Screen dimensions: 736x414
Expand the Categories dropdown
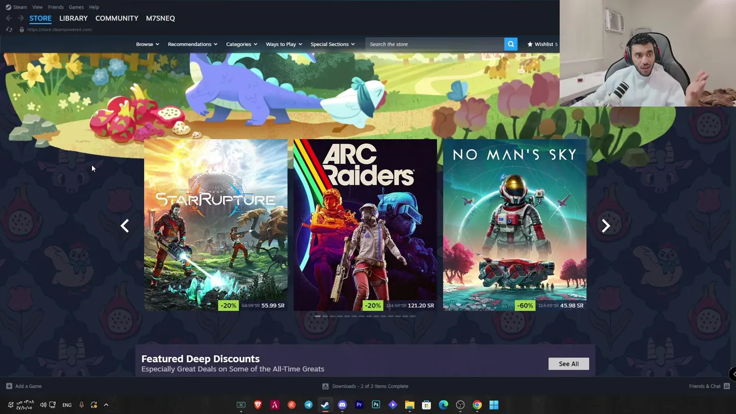pyautogui.click(x=241, y=44)
